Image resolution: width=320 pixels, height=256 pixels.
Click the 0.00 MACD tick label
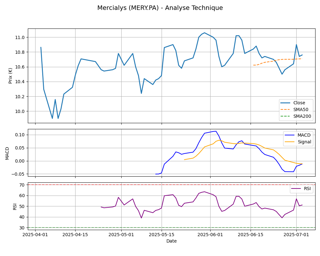pyautogui.click(x=20, y=161)
